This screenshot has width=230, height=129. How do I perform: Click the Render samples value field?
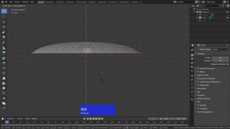[220, 58]
